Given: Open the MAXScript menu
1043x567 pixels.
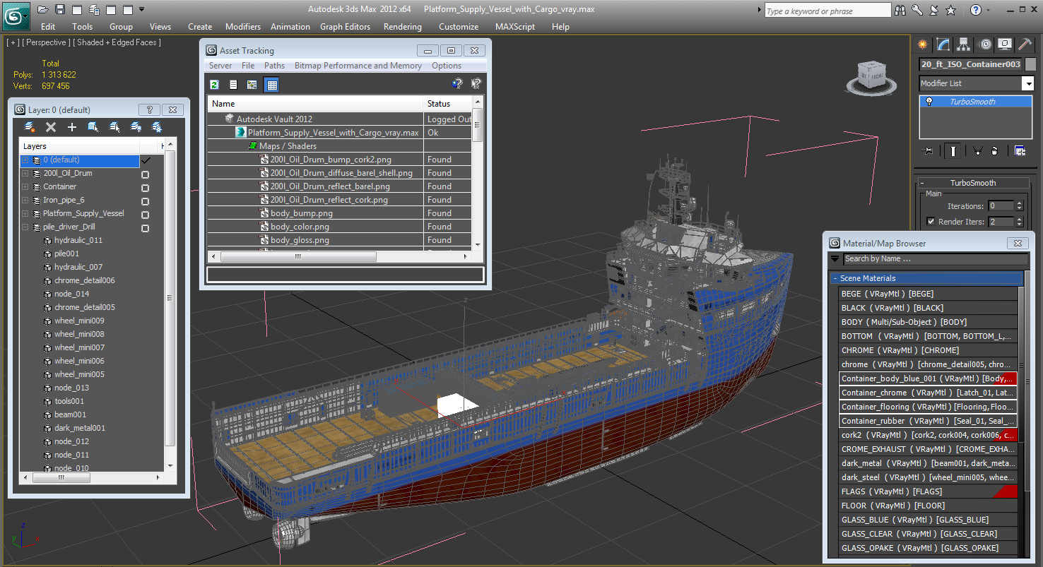Looking at the screenshot, I should click(x=515, y=27).
